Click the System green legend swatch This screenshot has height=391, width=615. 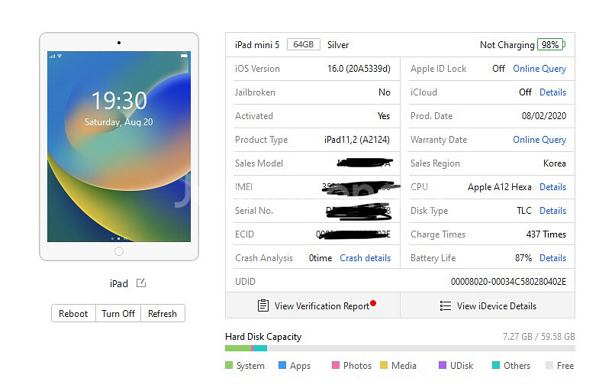coord(229,365)
